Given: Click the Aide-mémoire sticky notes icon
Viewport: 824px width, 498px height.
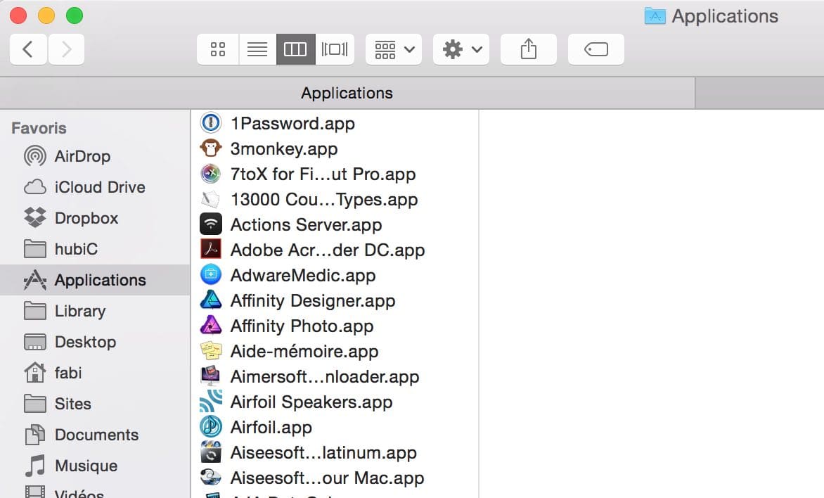Looking at the screenshot, I should (x=211, y=350).
